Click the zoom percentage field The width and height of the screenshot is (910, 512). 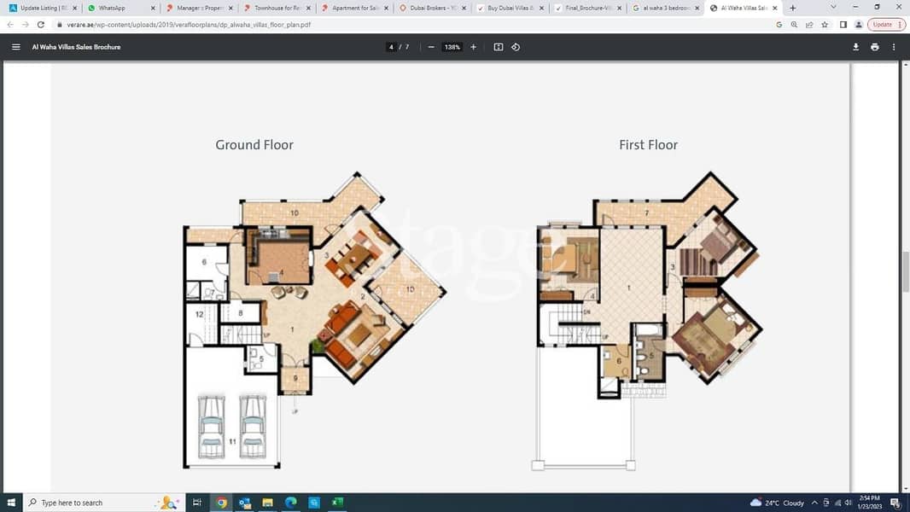pos(452,47)
